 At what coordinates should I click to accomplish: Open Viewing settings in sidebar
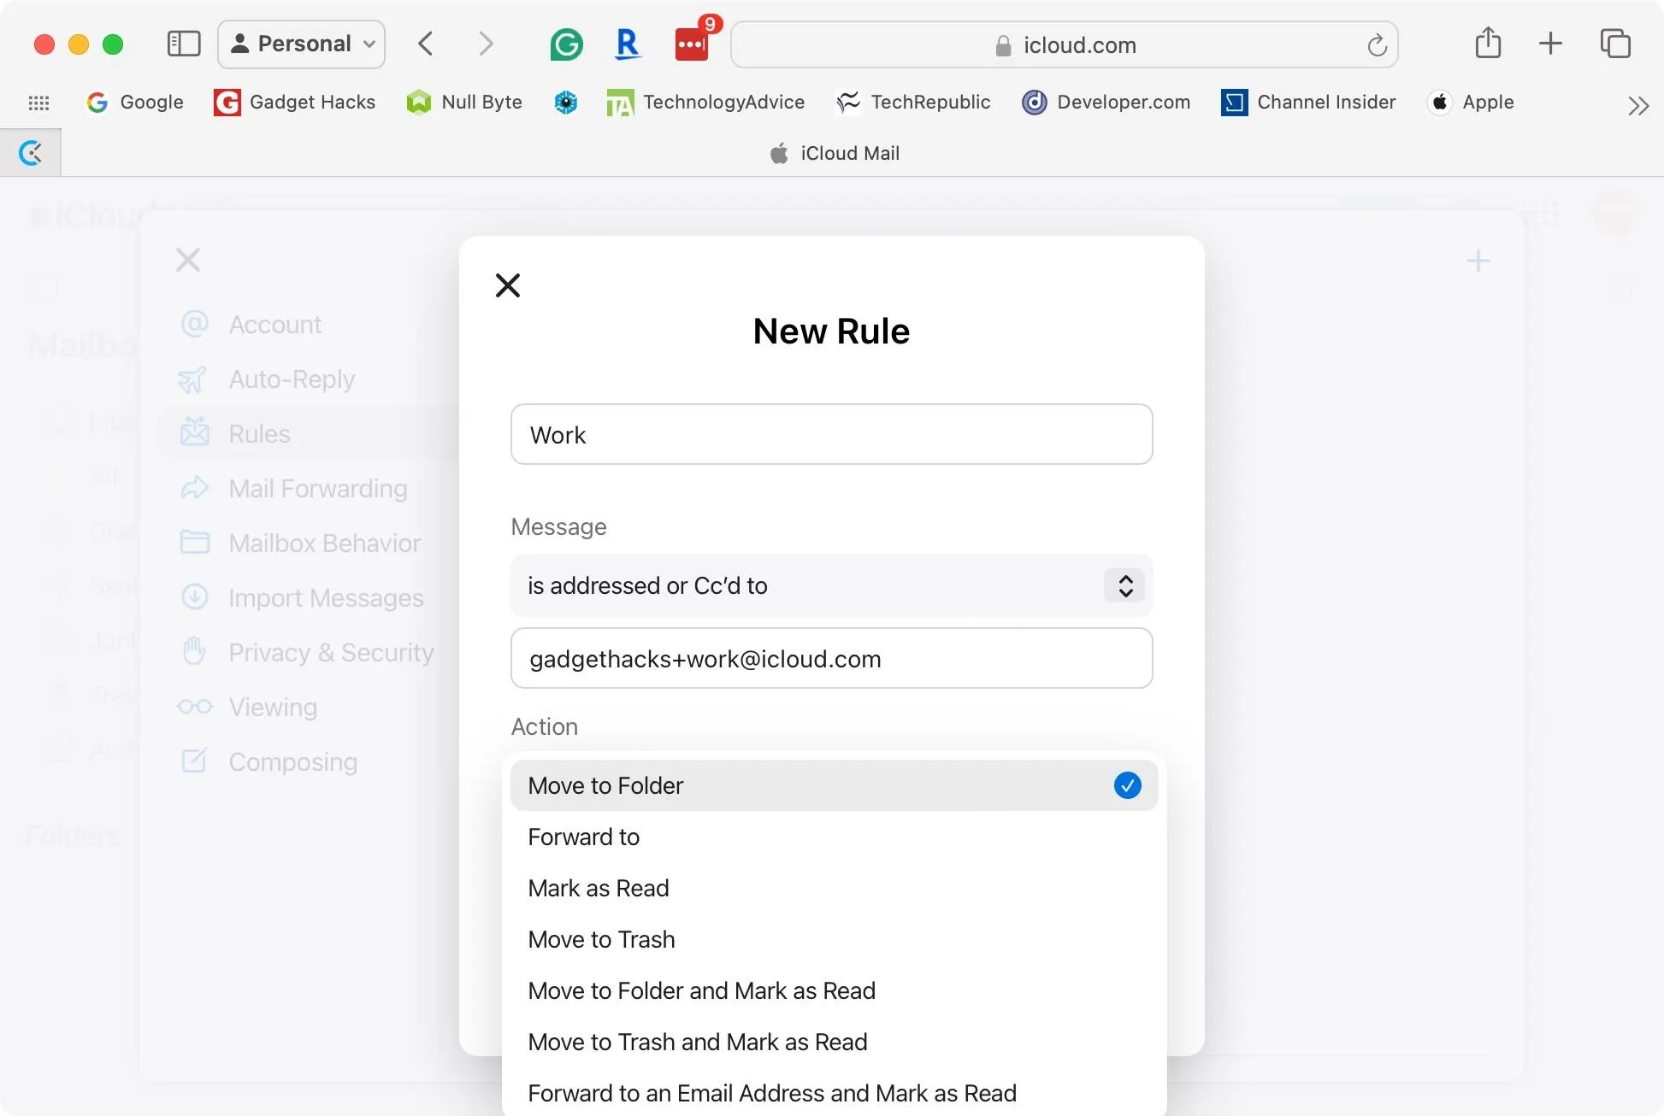click(246, 708)
